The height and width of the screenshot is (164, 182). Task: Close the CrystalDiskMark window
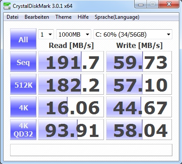coord(169,4)
